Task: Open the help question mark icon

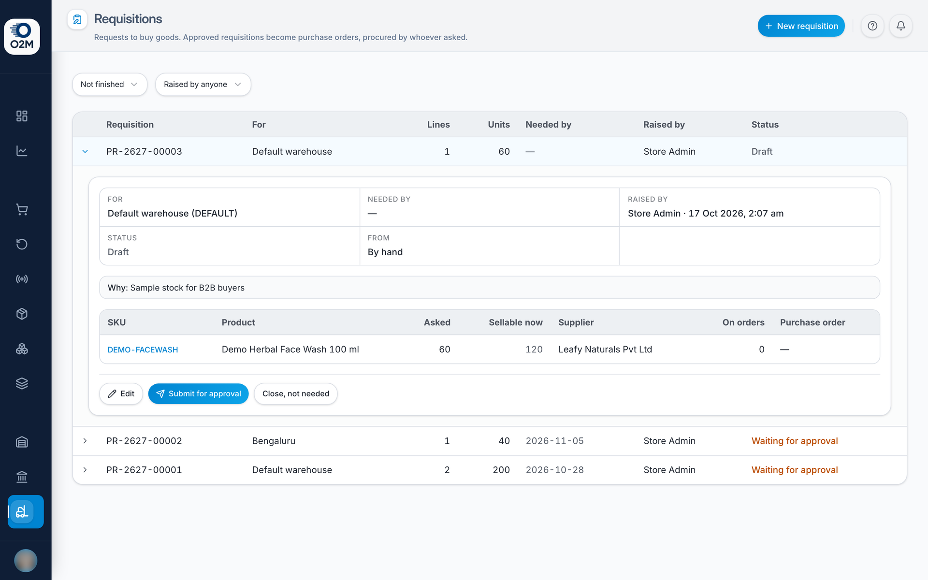Action: tap(872, 26)
